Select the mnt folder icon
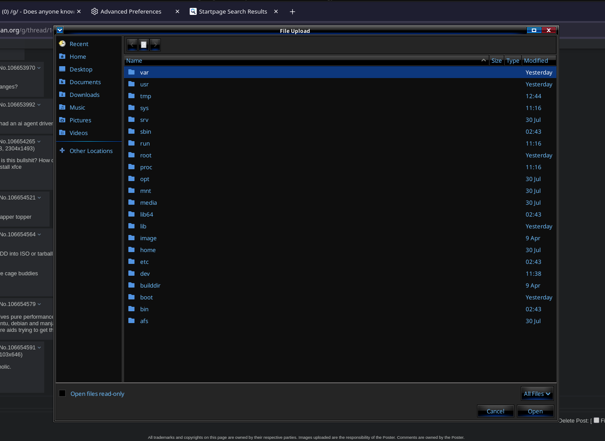The width and height of the screenshot is (605, 441). point(131,191)
